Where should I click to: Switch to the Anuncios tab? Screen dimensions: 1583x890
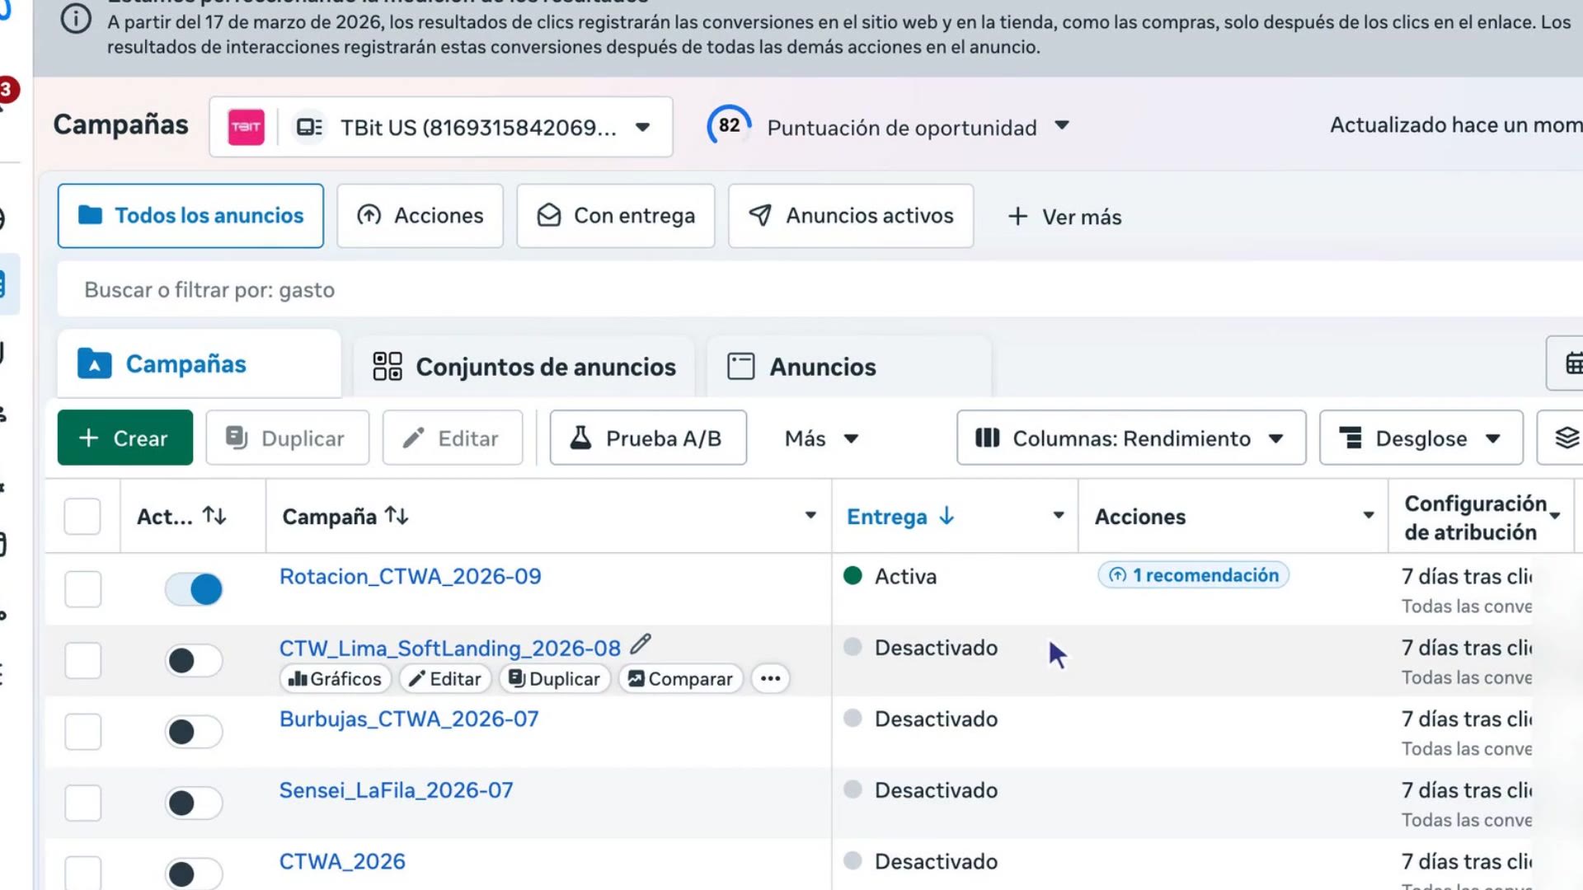click(849, 366)
